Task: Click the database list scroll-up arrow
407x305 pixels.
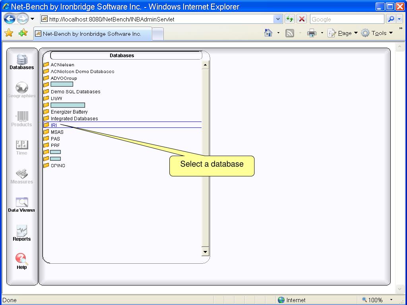Action: (205, 65)
